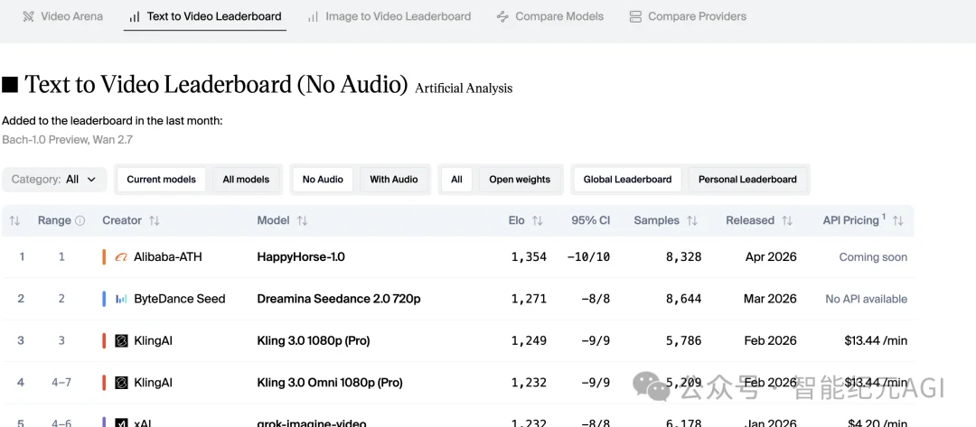This screenshot has height=427, width=976.
Task: Click the Alibaba-ATH logo icon
Action: click(121, 257)
